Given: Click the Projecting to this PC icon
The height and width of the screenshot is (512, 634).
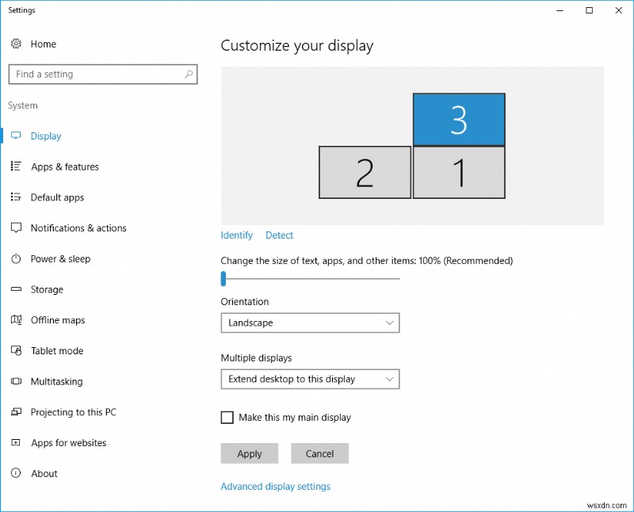Looking at the screenshot, I should [x=17, y=412].
